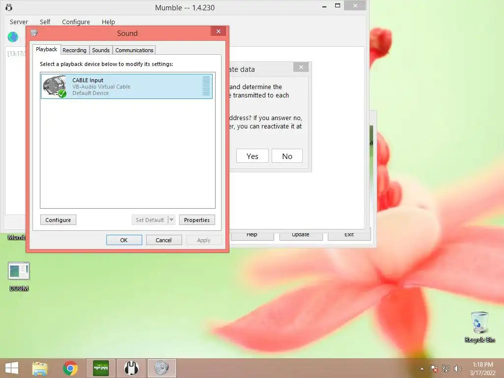
Task: Open Properties for the playback device
Action: 197,220
